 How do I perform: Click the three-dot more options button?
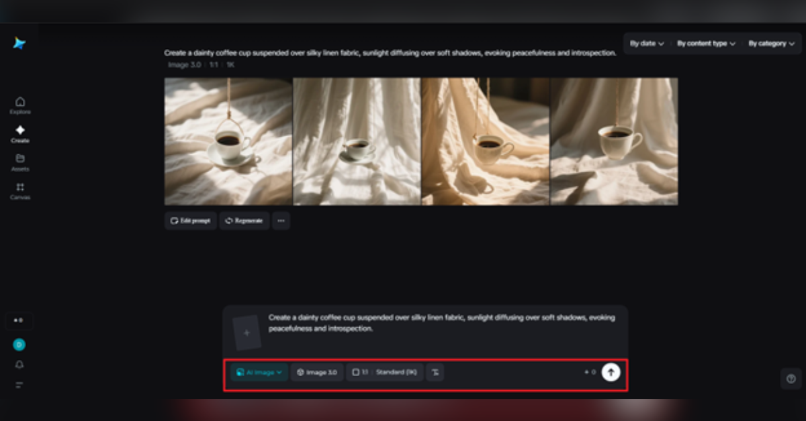[281, 221]
